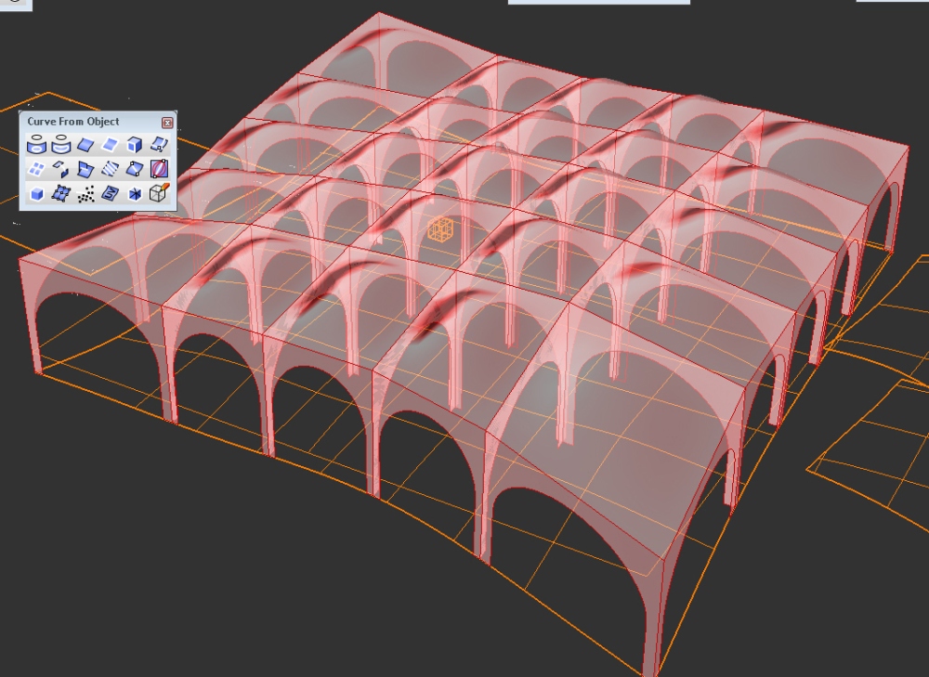Click the Project curves to surface icon

pos(37,145)
